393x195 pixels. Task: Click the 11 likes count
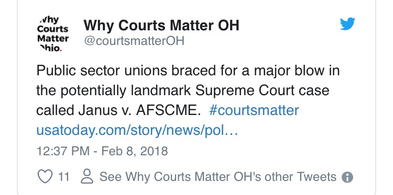[x=63, y=177]
